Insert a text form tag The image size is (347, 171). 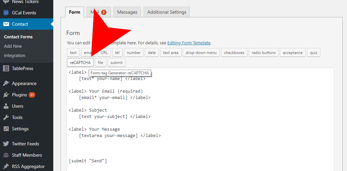73,53
